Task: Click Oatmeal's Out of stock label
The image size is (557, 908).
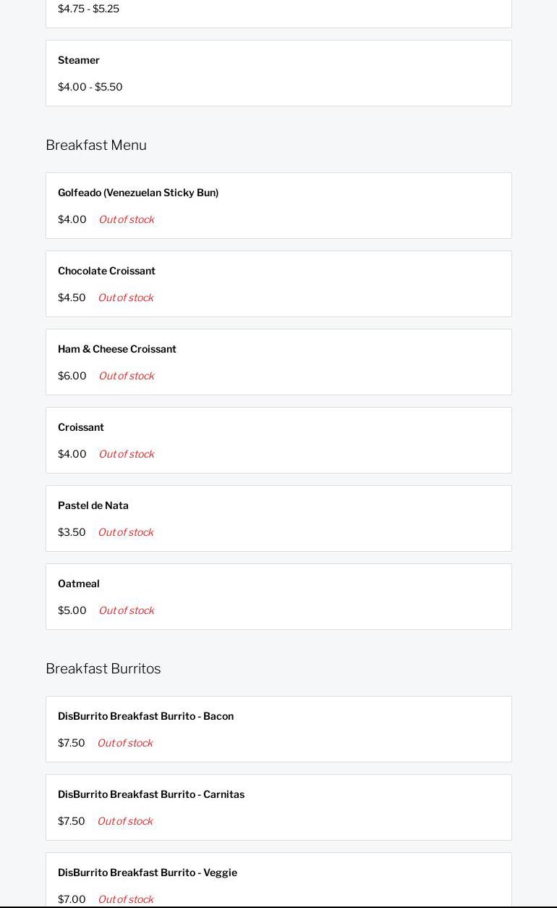Action: coord(127,610)
